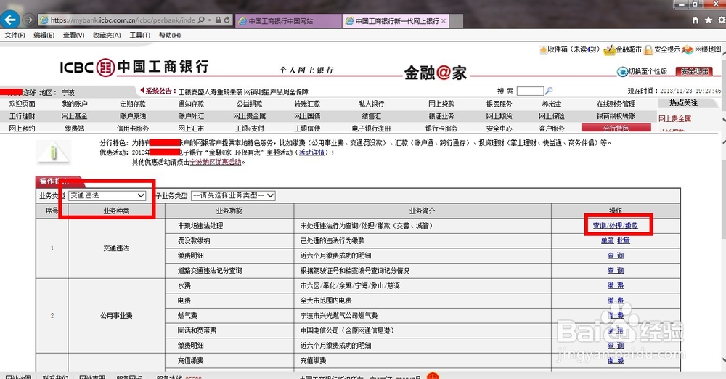Open the 查看(V) menu
Viewport: 726px width, 379px height.
tap(73, 35)
